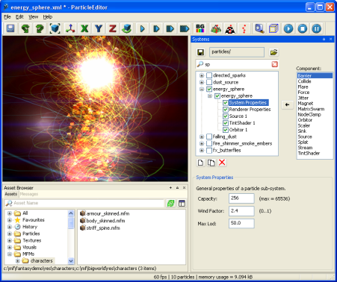
Task: Expand the fire_shimmer_smoke_embers node
Action: pos(202,143)
